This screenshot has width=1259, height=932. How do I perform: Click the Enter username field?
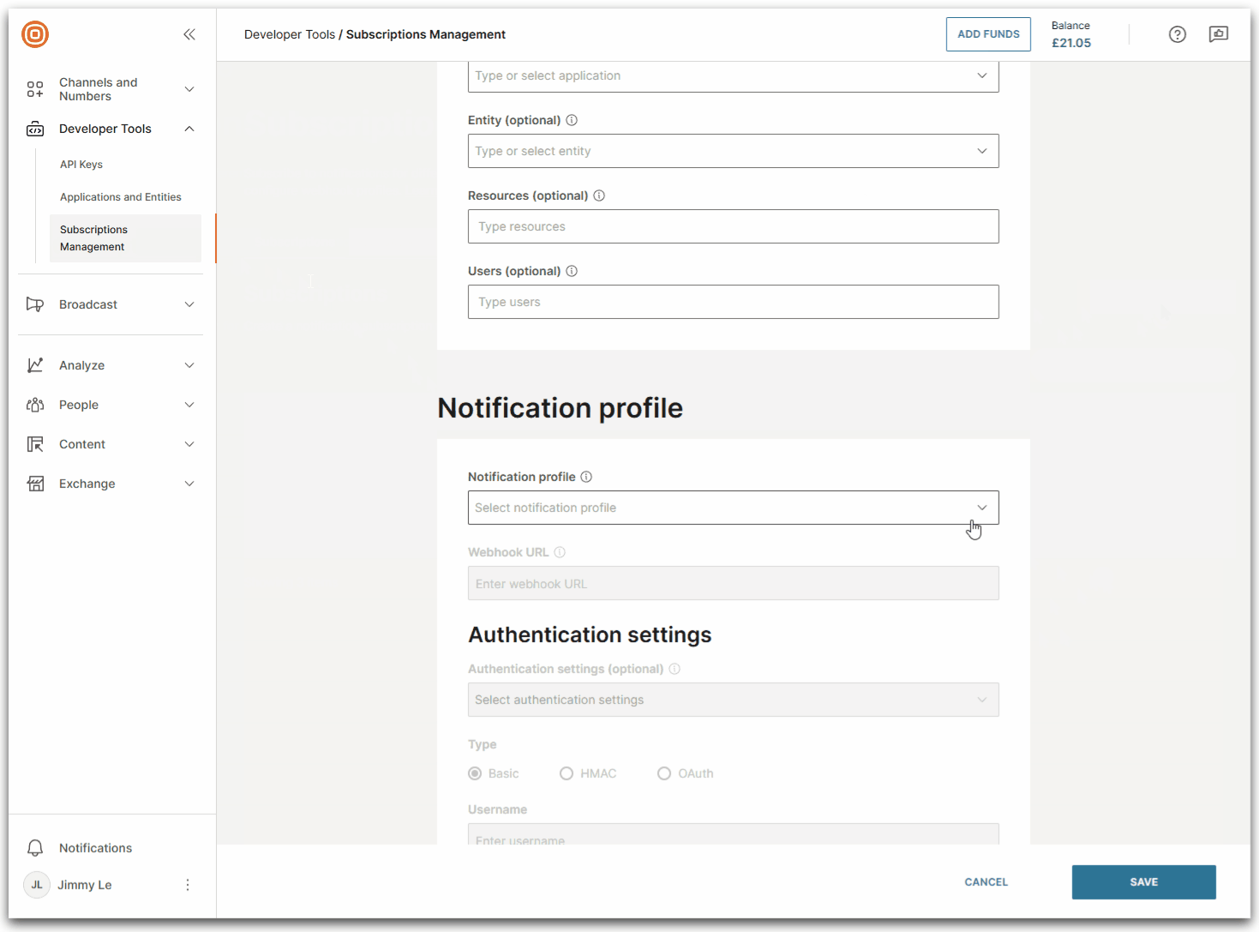point(734,834)
